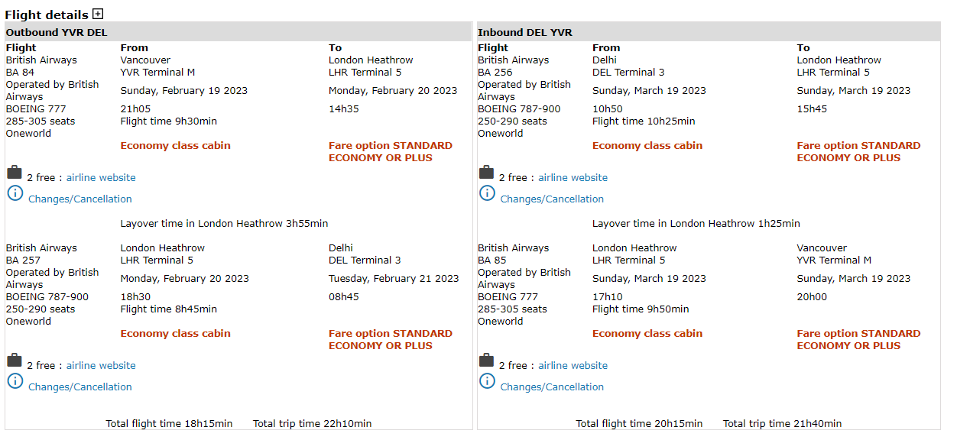This screenshot has height=440, width=957.
Task: Click the Fare option text for BA 84
Action: pos(390,151)
